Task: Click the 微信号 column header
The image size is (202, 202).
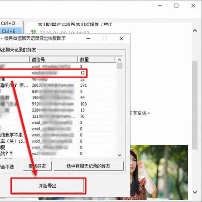Action: 54,59
